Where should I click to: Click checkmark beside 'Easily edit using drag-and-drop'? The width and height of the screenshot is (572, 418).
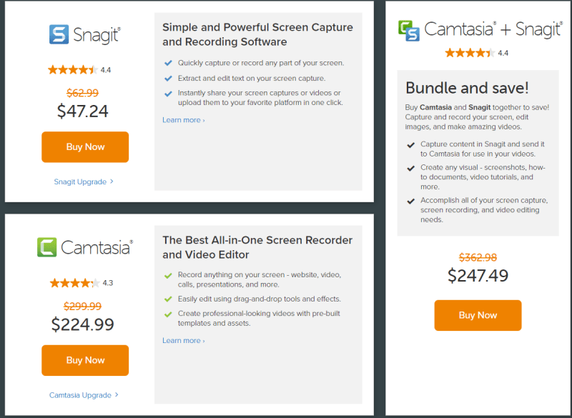tap(168, 299)
